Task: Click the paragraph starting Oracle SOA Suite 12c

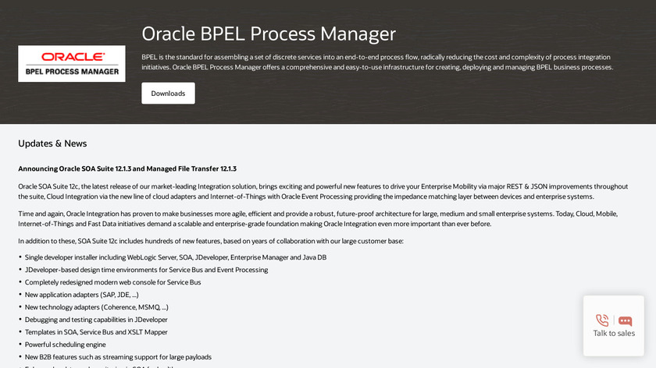Action: click(323, 191)
